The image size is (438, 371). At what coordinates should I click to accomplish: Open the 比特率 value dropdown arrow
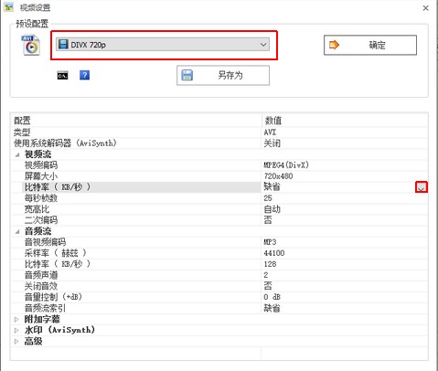tap(422, 187)
